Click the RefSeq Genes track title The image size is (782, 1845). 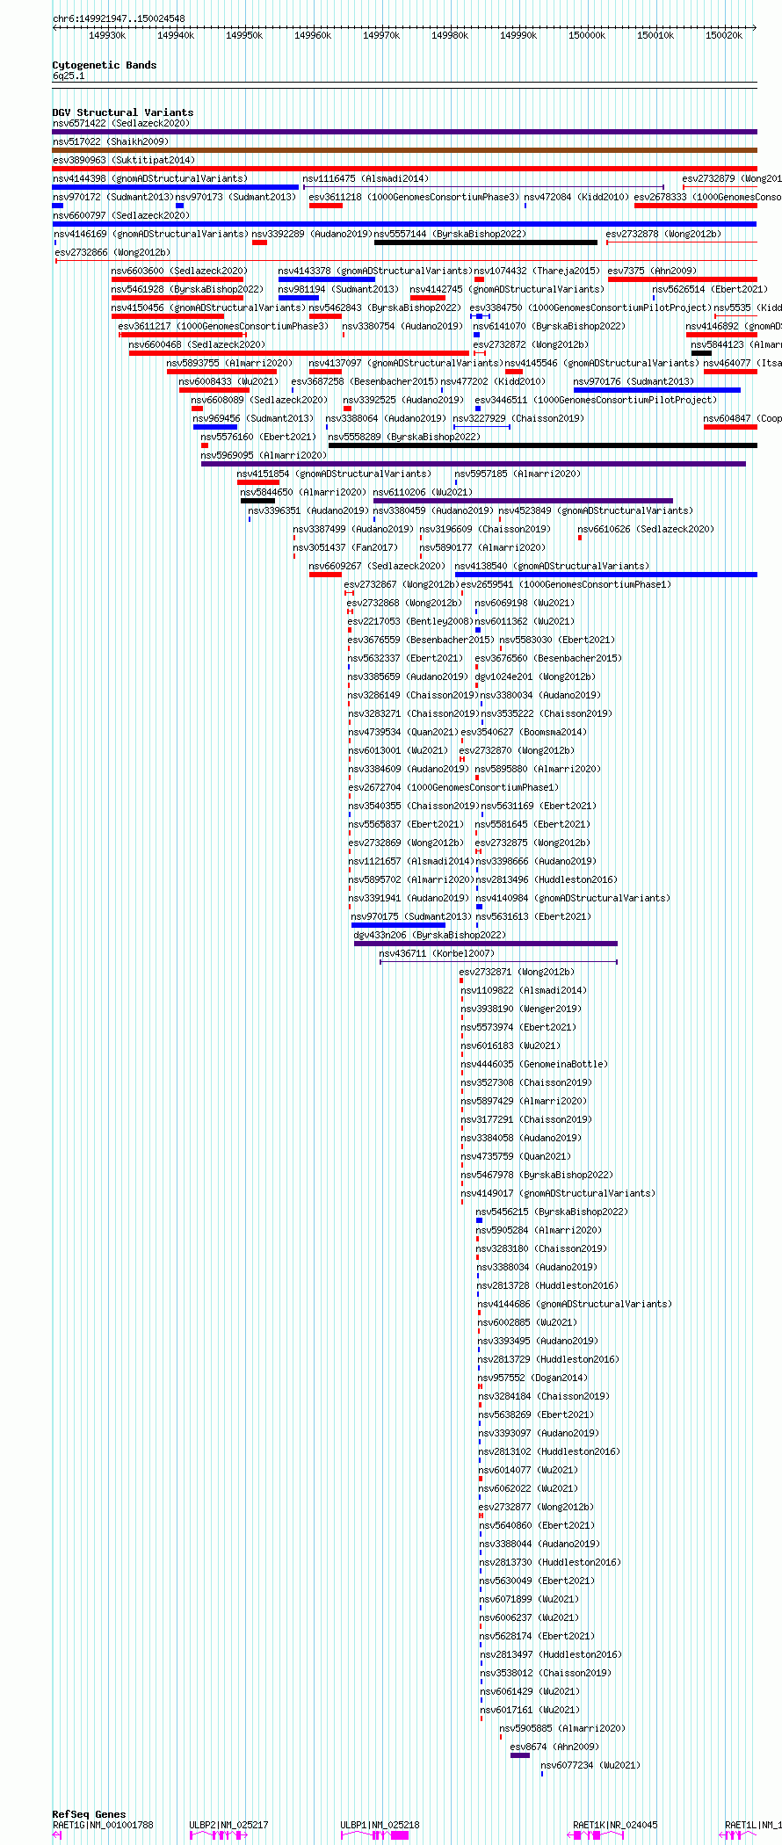coord(89,1814)
